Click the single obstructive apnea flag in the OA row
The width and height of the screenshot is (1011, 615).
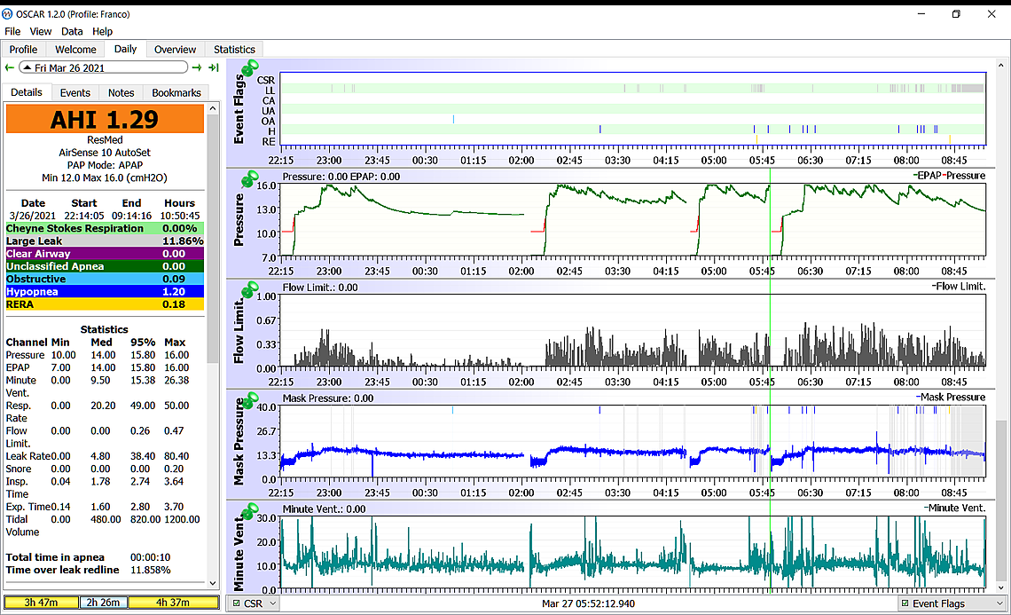453,120
